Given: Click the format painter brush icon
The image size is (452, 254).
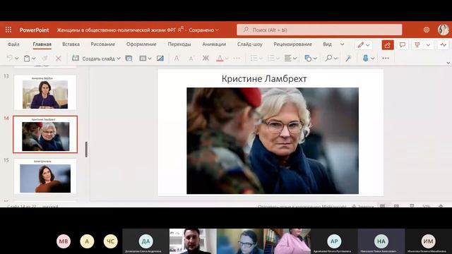Looking at the screenshot, I should pyautogui.click(x=44, y=59).
